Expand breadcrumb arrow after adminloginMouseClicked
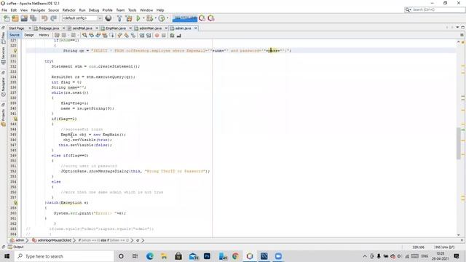Image resolution: width=466 pixels, height=262 pixels. coord(74,240)
